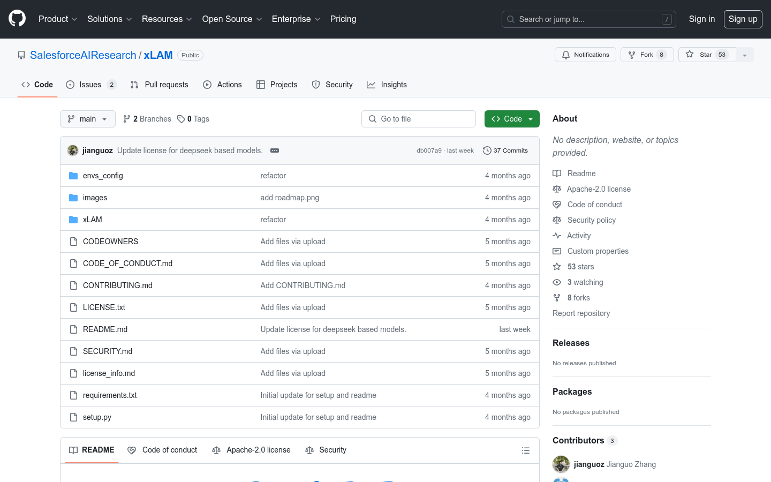View 3 watching link
The height and width of the screenshot is (482, 771).
coord(578,282)
